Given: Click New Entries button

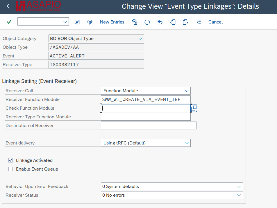Looking at the screenshot, I should [x=112, y=22].
